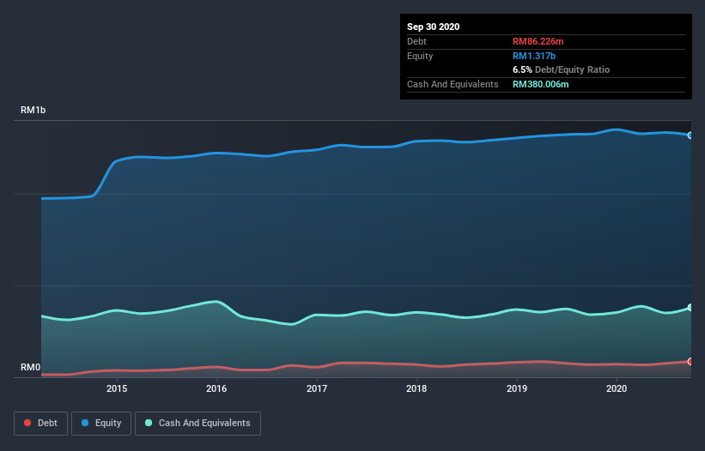Click the 2018 x-axis label
The height and width of the screenshot is (451, 705).
pos(416,388)
